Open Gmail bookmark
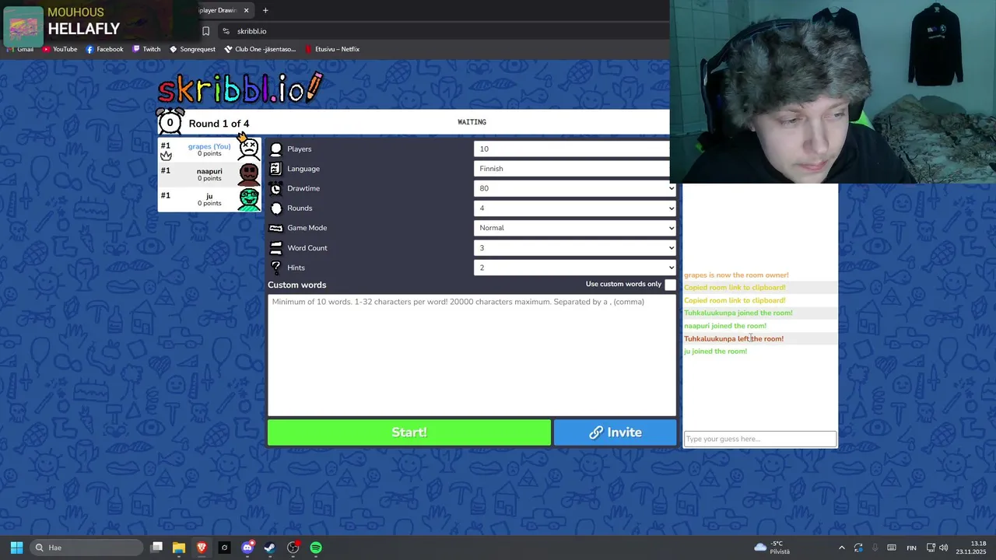The width and height of the screenshot is (996, 560). click(19, 49)
